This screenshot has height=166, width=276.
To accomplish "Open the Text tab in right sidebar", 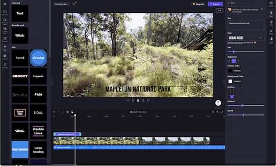I will pos(271,13).
